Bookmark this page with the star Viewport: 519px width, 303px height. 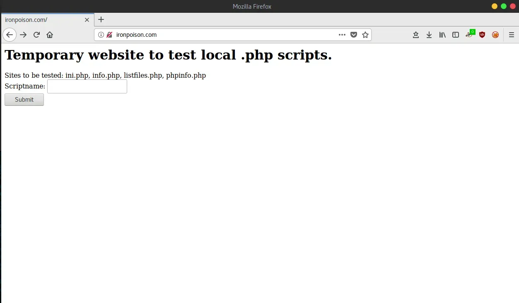click(365, 35)
